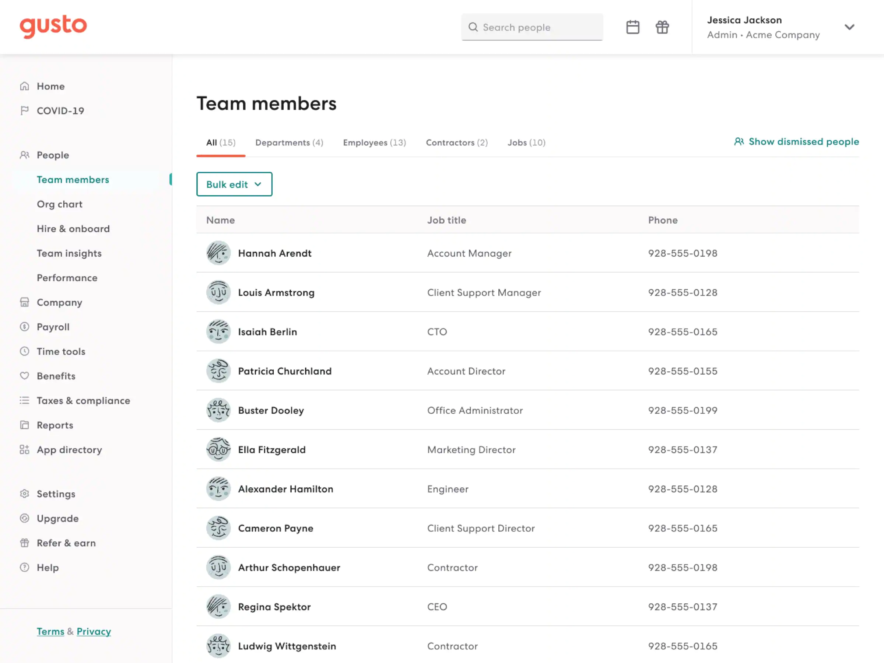Click the Taxes & compliance list icon
Image resolution: width=884 pixels, height=663 pixels.
click(x=25, y=400)
